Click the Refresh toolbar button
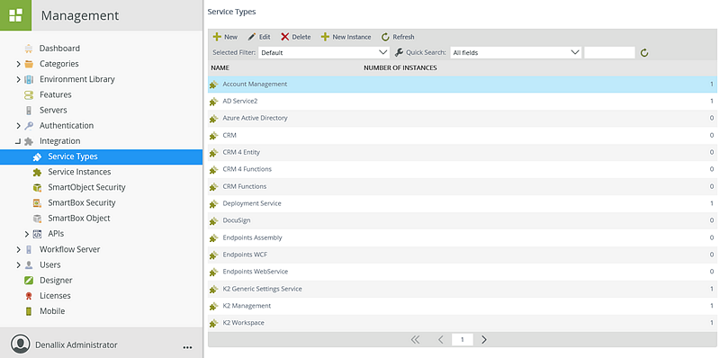Screen dimensions: 720x358 (398, 37)
